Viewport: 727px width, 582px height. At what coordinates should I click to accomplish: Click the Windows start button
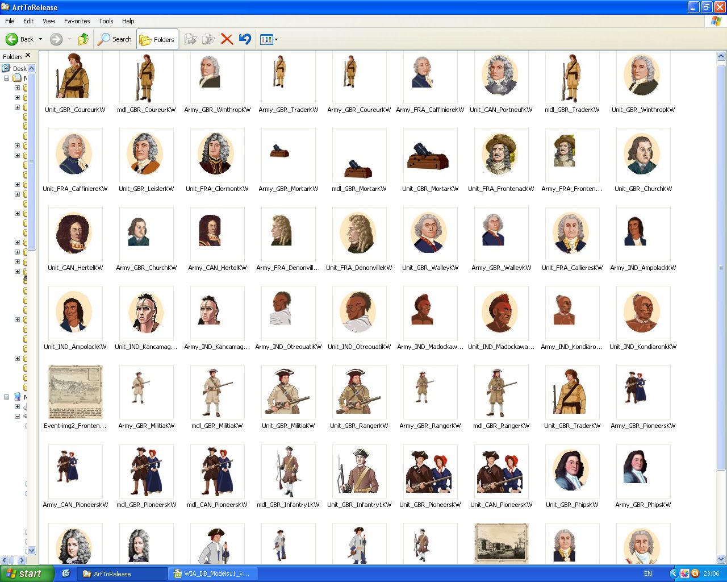point(27,573)
